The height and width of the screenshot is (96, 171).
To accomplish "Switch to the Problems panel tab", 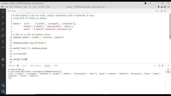I will [x=12, y=66].
